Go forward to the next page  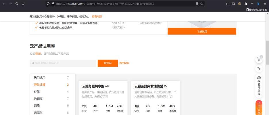pos(10,4)
